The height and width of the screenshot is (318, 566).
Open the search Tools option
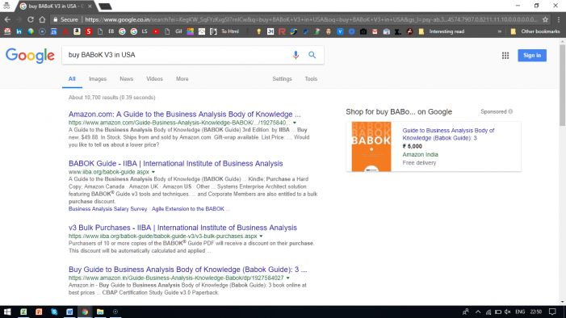(311, 78)
